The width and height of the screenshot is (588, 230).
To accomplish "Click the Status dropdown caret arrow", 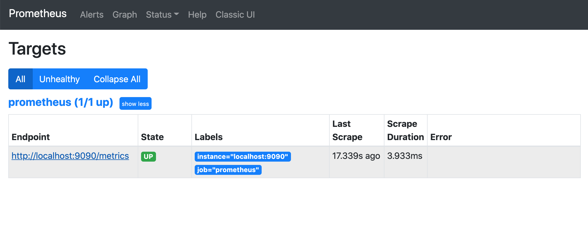I will tap(177, 14).
